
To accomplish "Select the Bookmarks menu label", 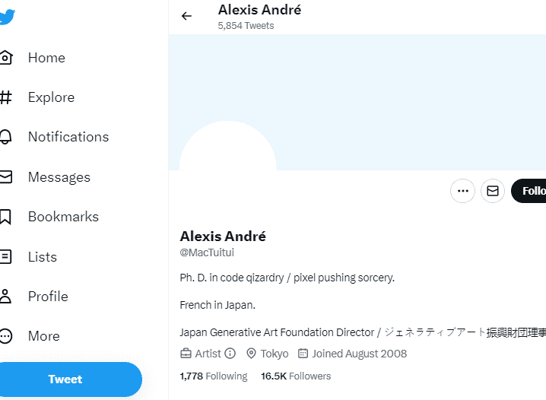I will (63, 217).
